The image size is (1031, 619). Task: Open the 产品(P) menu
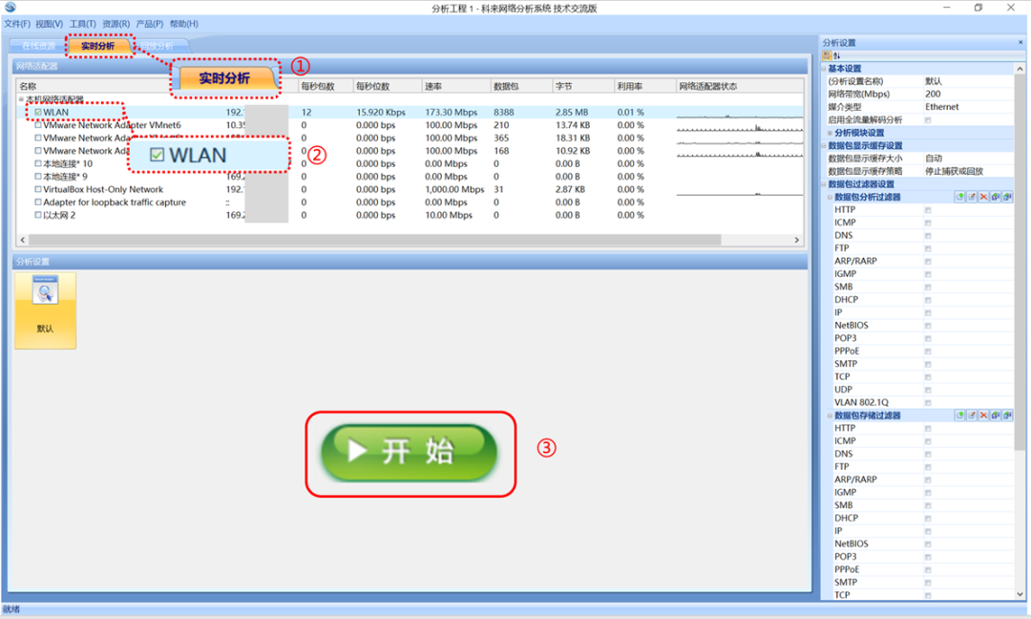[149, 24]
